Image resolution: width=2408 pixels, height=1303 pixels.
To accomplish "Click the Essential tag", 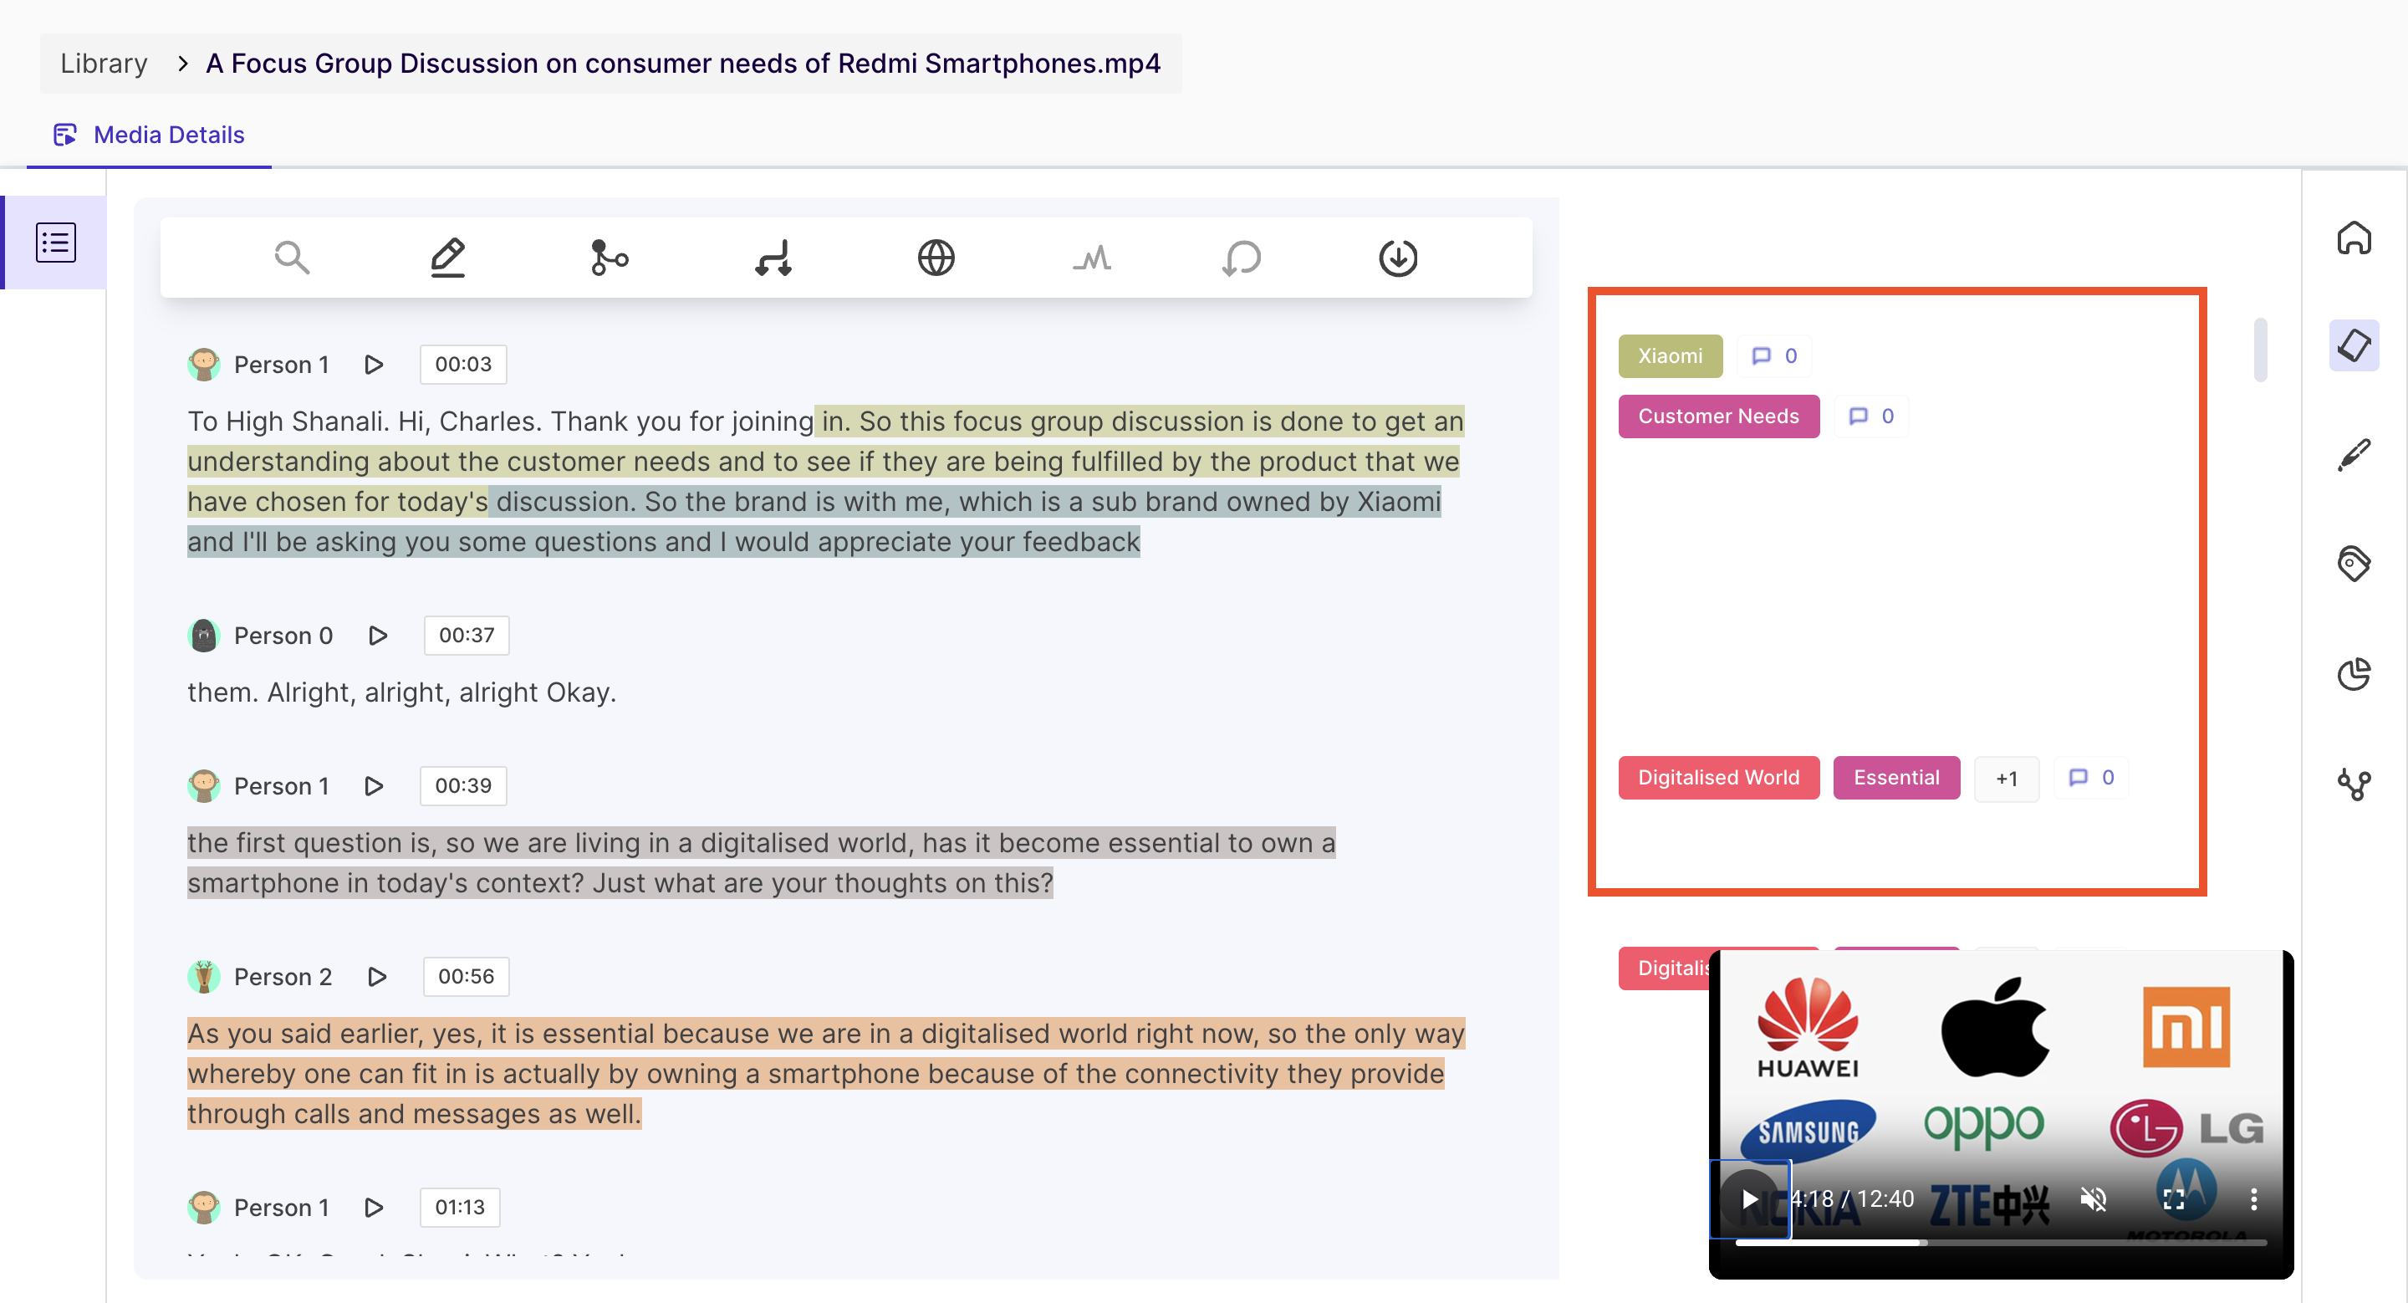I will (x=1895, y=778).
